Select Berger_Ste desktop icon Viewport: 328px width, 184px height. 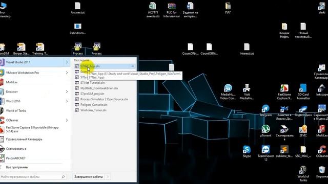(x=21, y=49)
